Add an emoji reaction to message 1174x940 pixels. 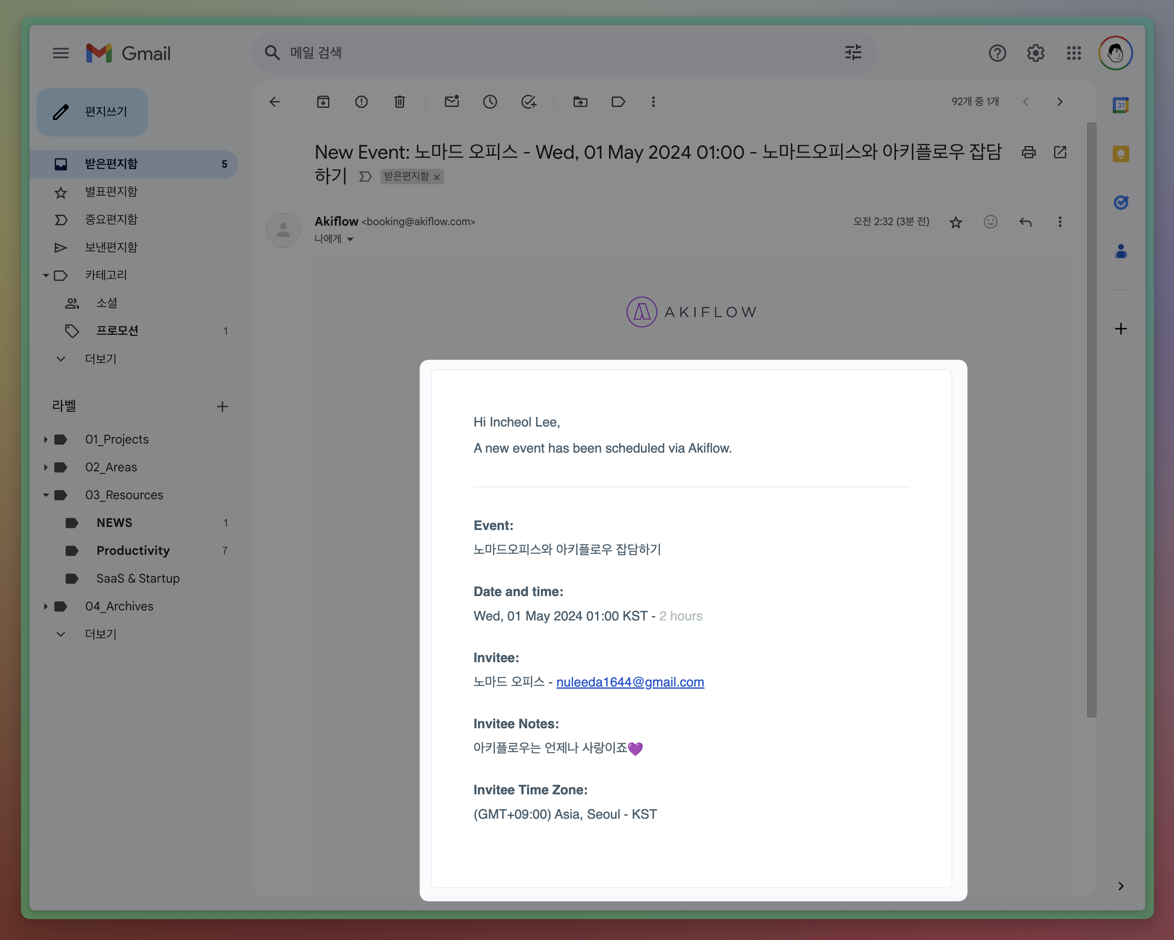[990, 222]
